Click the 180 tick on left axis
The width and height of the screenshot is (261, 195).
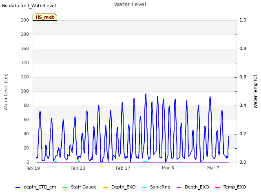(x=25, y=34)
